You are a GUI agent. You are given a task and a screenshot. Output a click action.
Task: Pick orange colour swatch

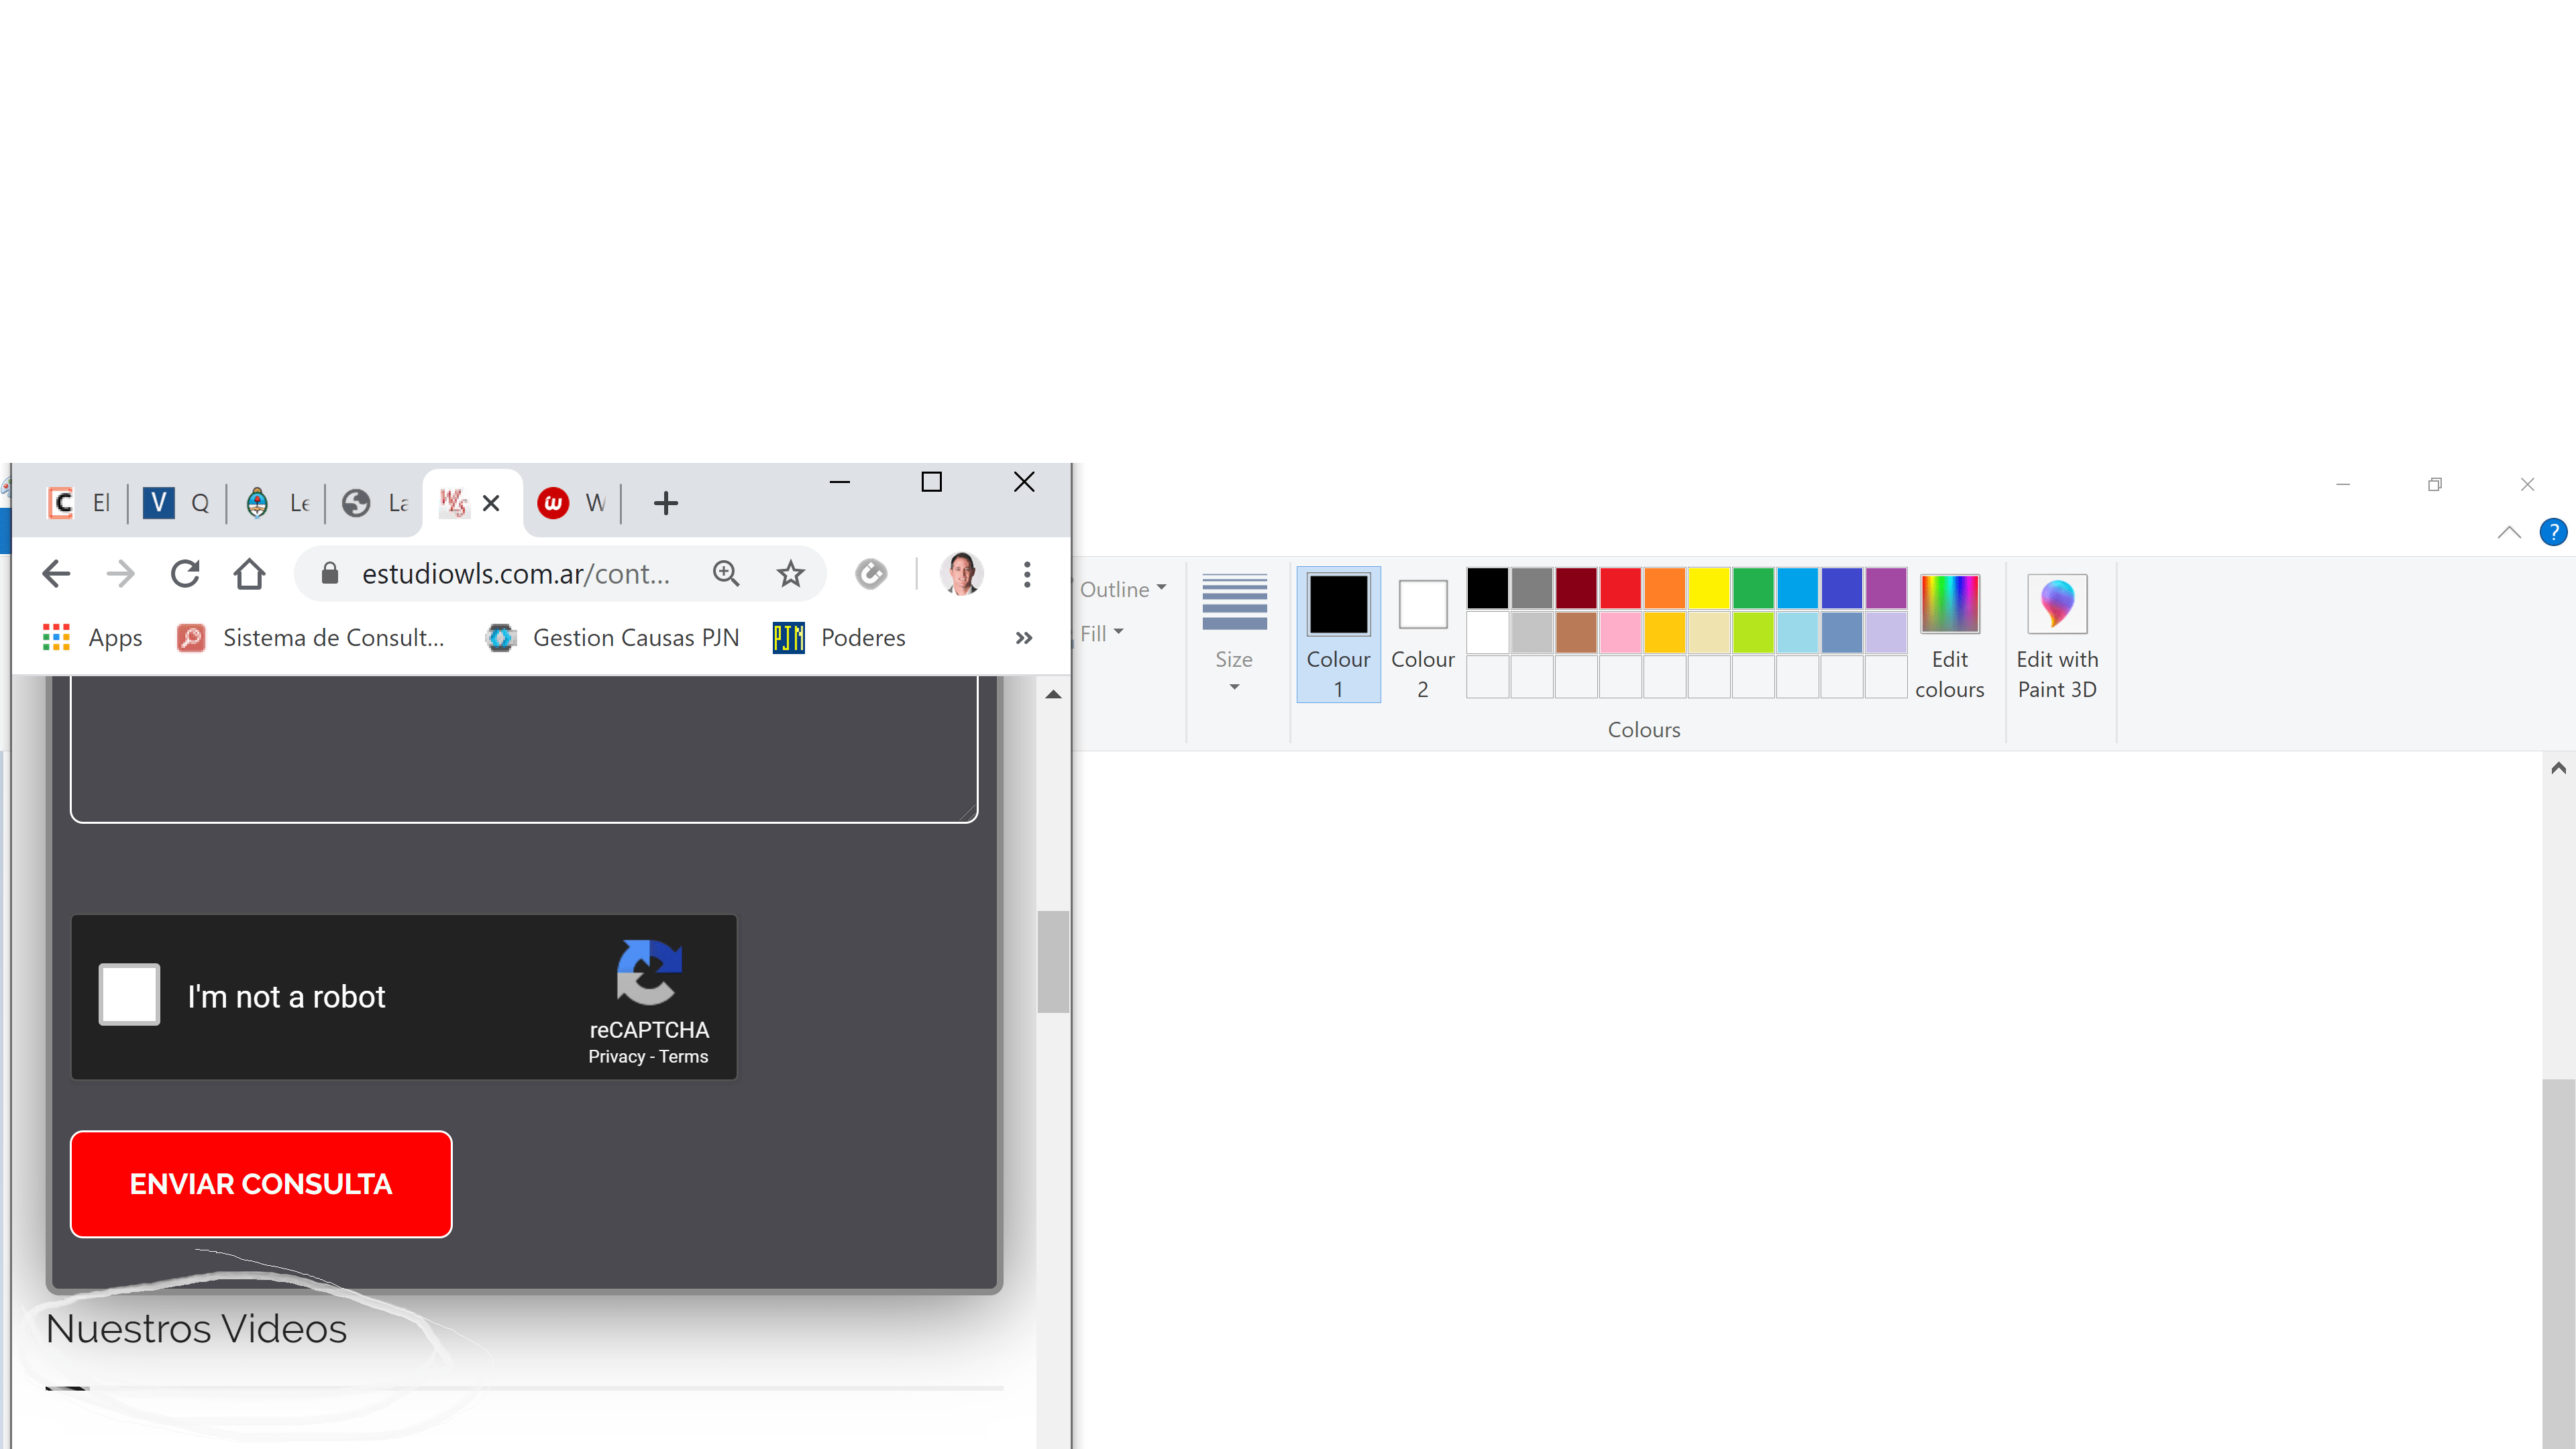tap(1664, 588)
